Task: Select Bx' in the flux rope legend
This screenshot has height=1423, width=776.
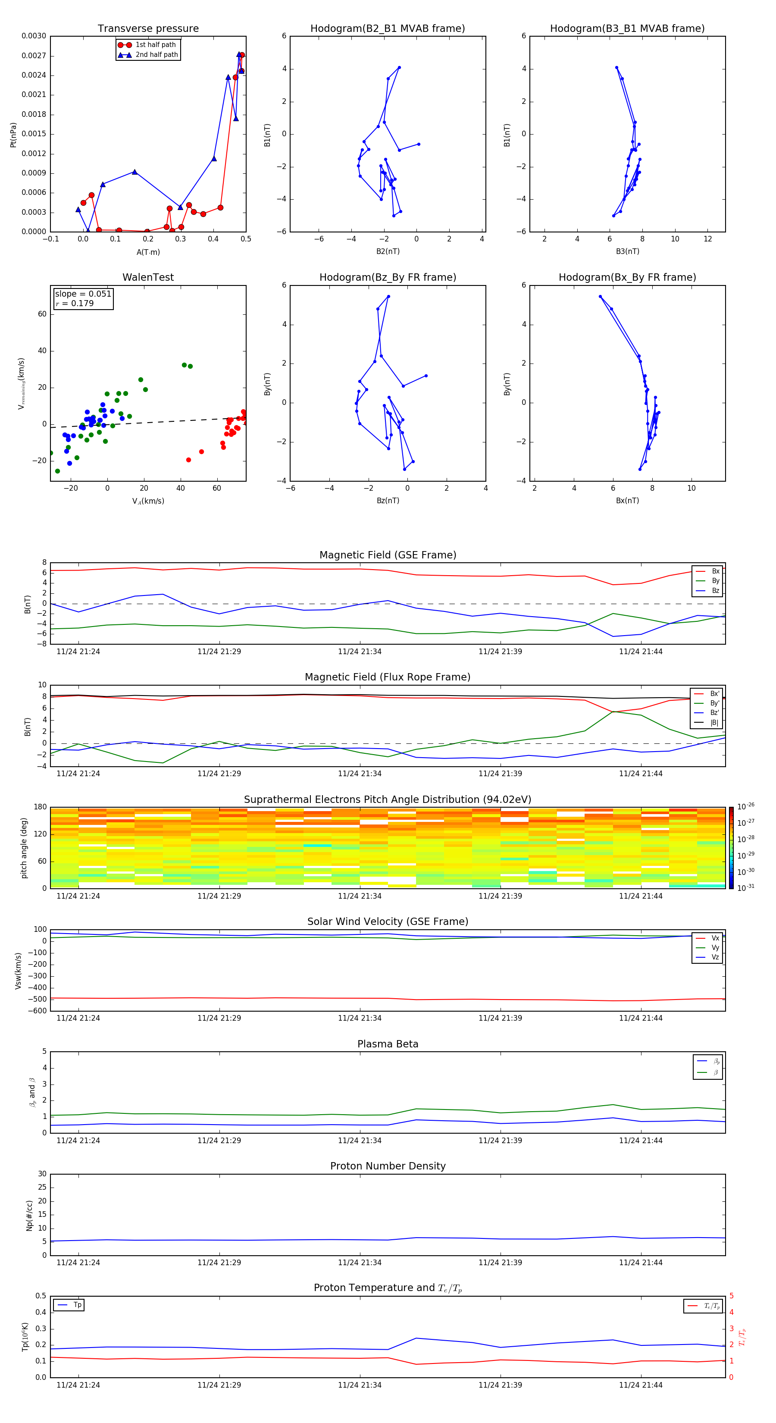Action: [707, 694]
